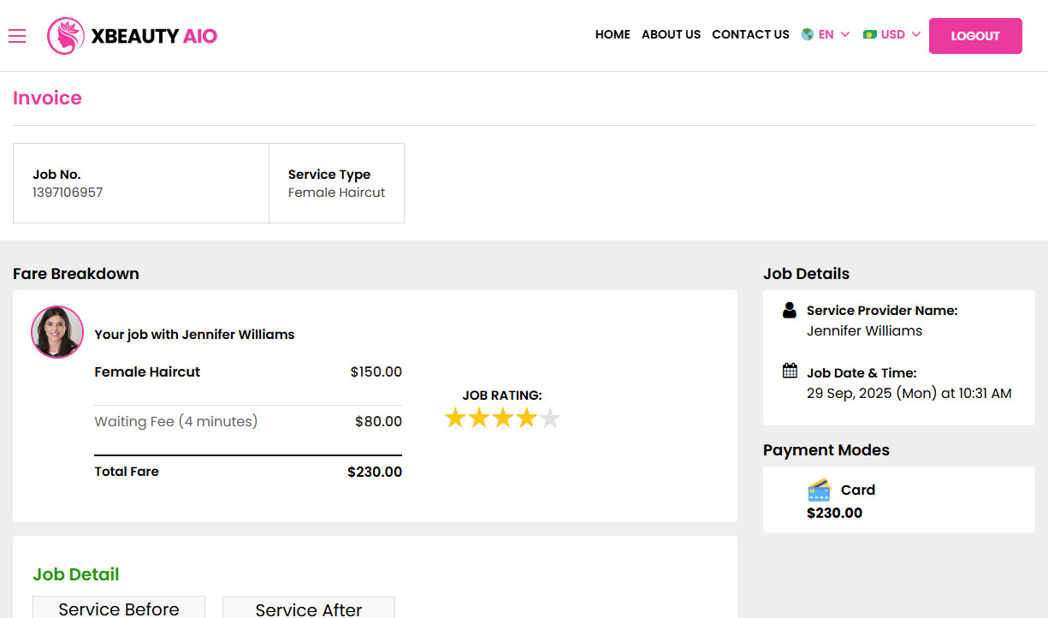The width and height of the screenshot is (1048, 618).
Task: Click Jennifer Williams profile photo
Action: pyautogui.click(x=57, y=332)
